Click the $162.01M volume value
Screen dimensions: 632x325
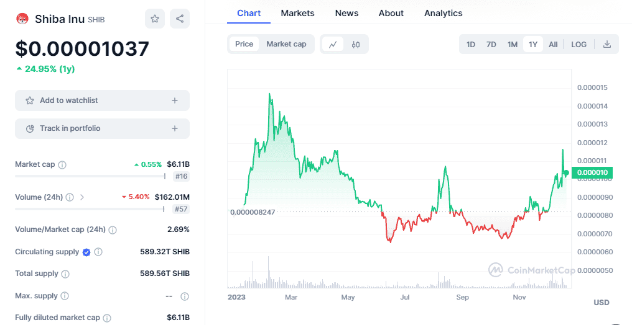[x=172, y=197]
